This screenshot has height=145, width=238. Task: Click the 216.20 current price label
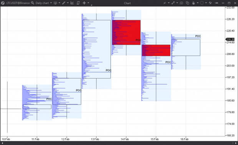pyautogui.click(x=230, y=39)
